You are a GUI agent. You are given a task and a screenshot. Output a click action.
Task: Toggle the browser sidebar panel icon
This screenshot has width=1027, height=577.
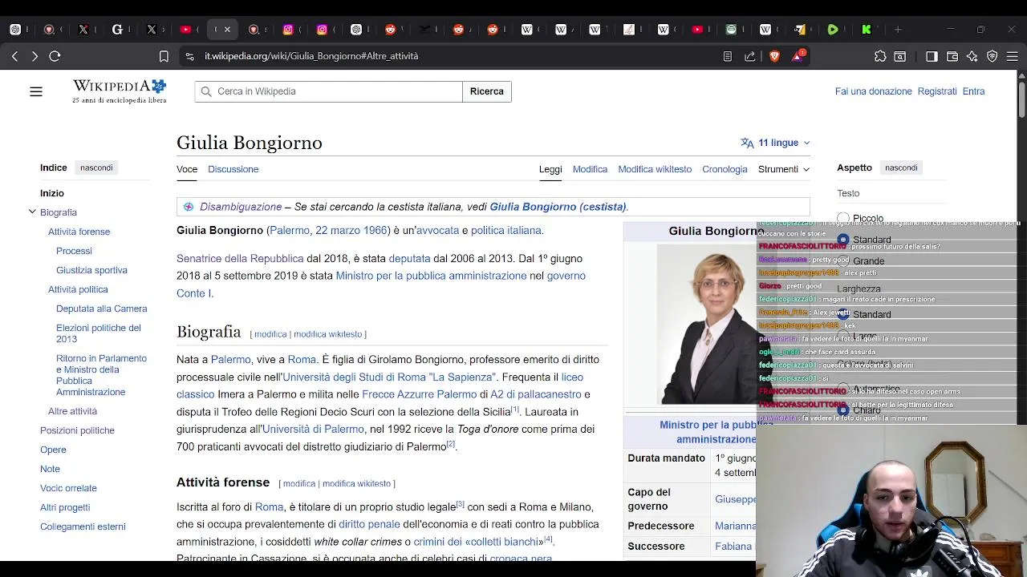click(932, 56)
